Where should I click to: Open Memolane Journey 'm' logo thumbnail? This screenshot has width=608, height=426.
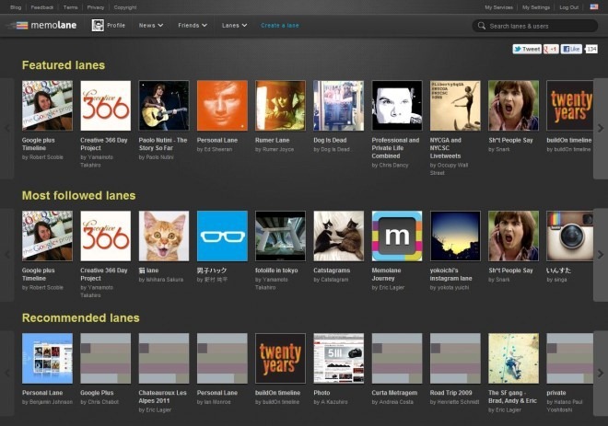(397, 236)
